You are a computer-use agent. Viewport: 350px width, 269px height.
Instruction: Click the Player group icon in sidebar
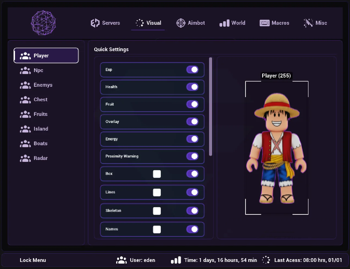pos(25,56)
